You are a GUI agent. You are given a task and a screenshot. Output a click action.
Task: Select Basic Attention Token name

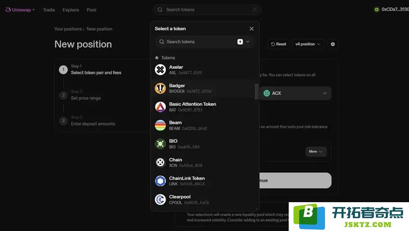192,104
